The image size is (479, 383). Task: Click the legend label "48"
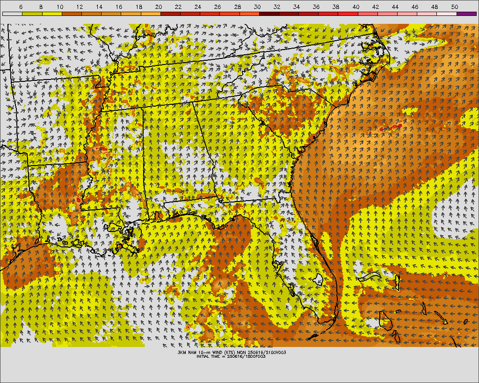435,7
